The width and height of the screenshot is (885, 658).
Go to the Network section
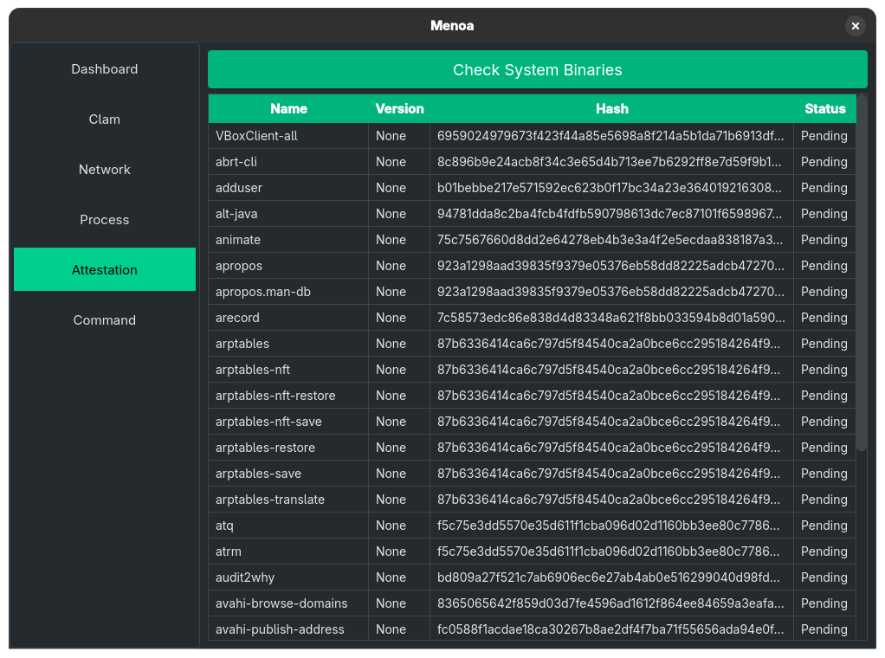coord(105,170)
